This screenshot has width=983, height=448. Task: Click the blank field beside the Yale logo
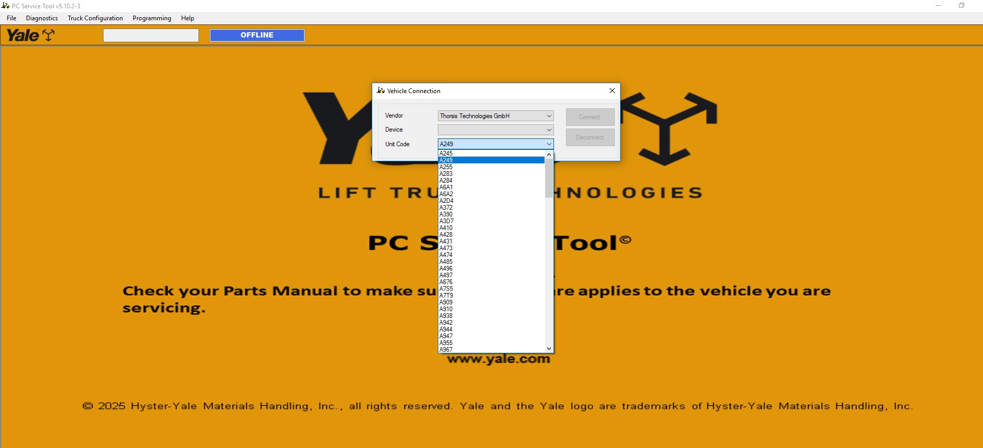[151, 35]
